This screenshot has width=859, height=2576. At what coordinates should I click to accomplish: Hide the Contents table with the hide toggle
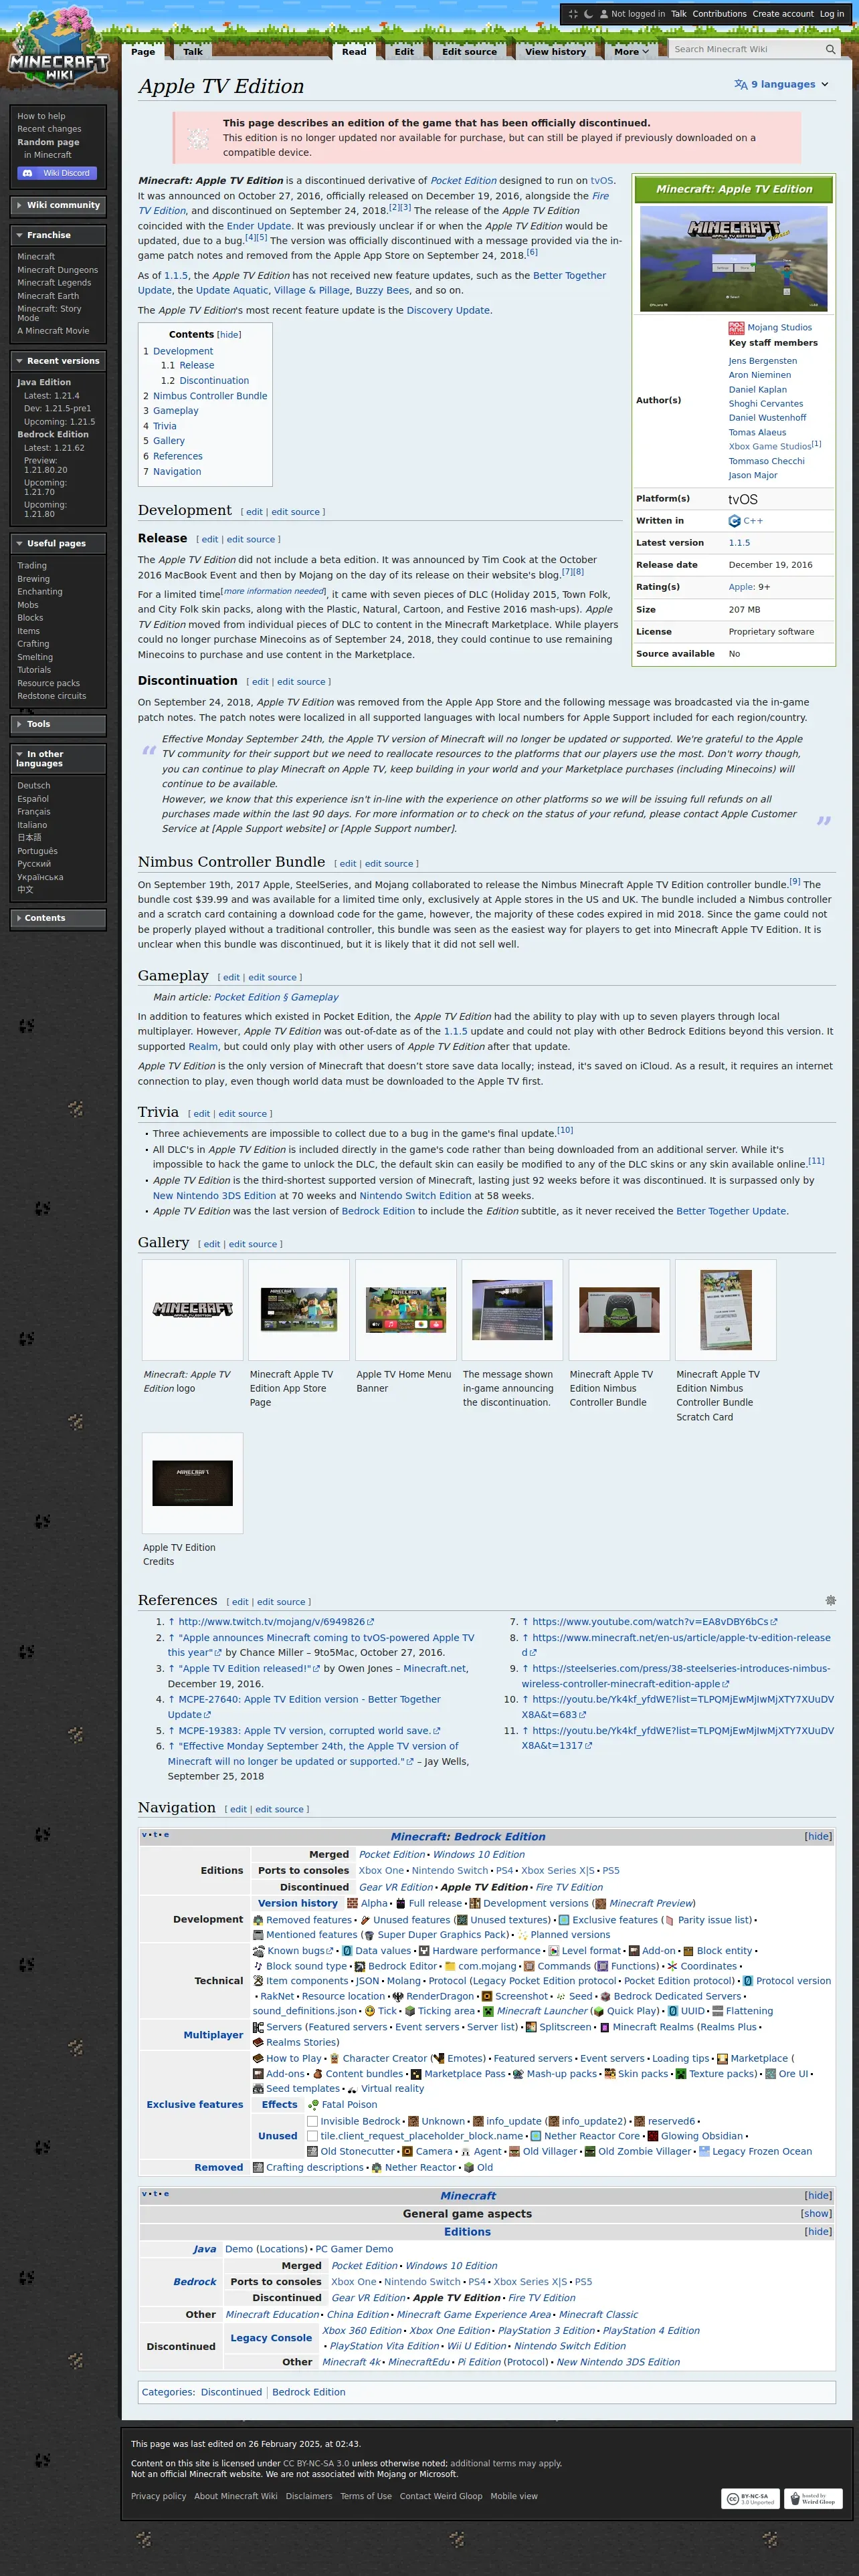pos(229,335)
